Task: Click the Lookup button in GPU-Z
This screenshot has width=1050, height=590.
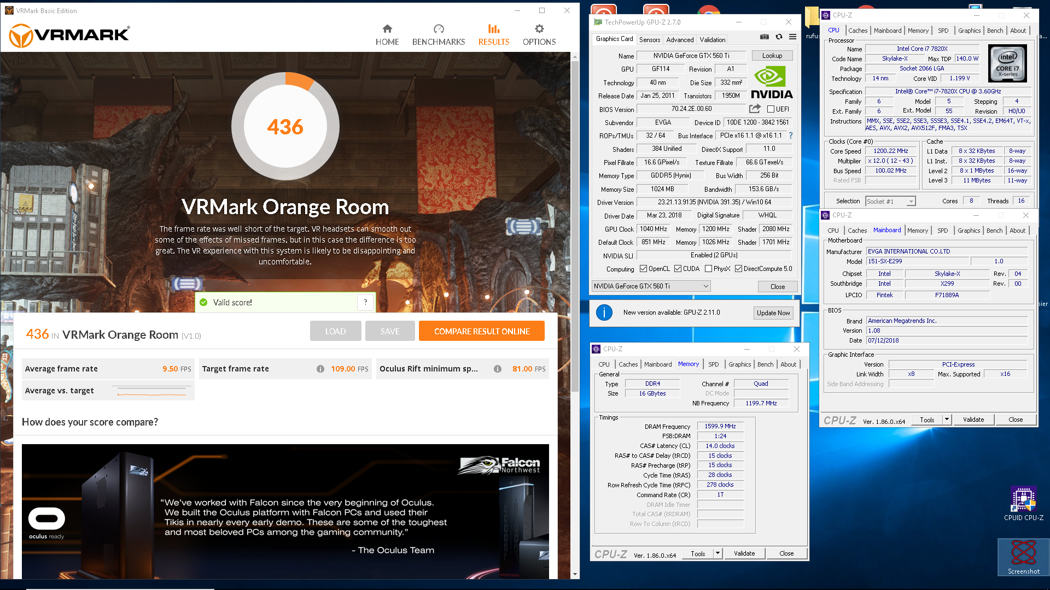Action: click(x=772, y=56)
